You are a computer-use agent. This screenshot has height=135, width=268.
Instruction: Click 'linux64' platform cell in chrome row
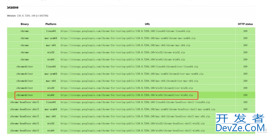click(x=51, y=31)
